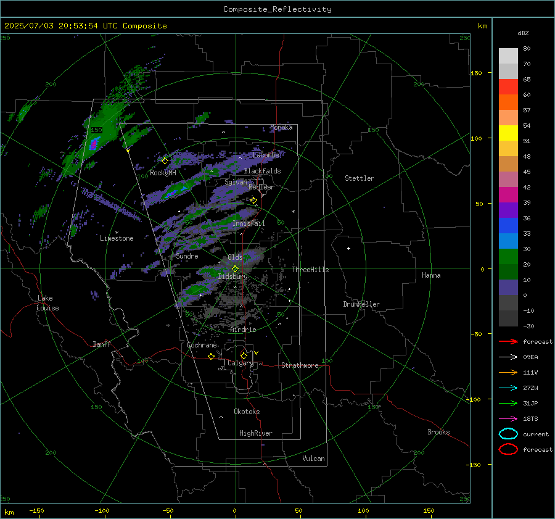Click the Ponoka city label
Screen dimensions: 555x519
[281, 127]
